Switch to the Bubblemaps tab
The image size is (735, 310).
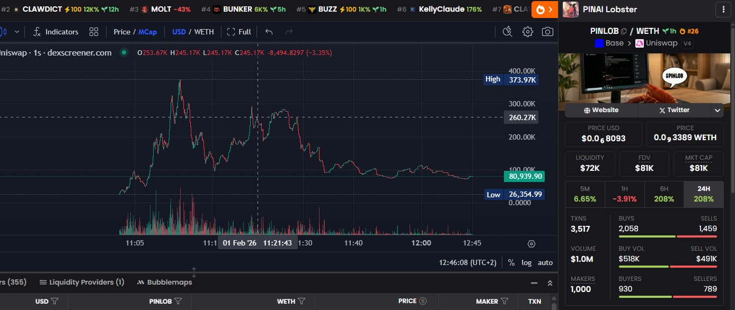tap(164, 282)
